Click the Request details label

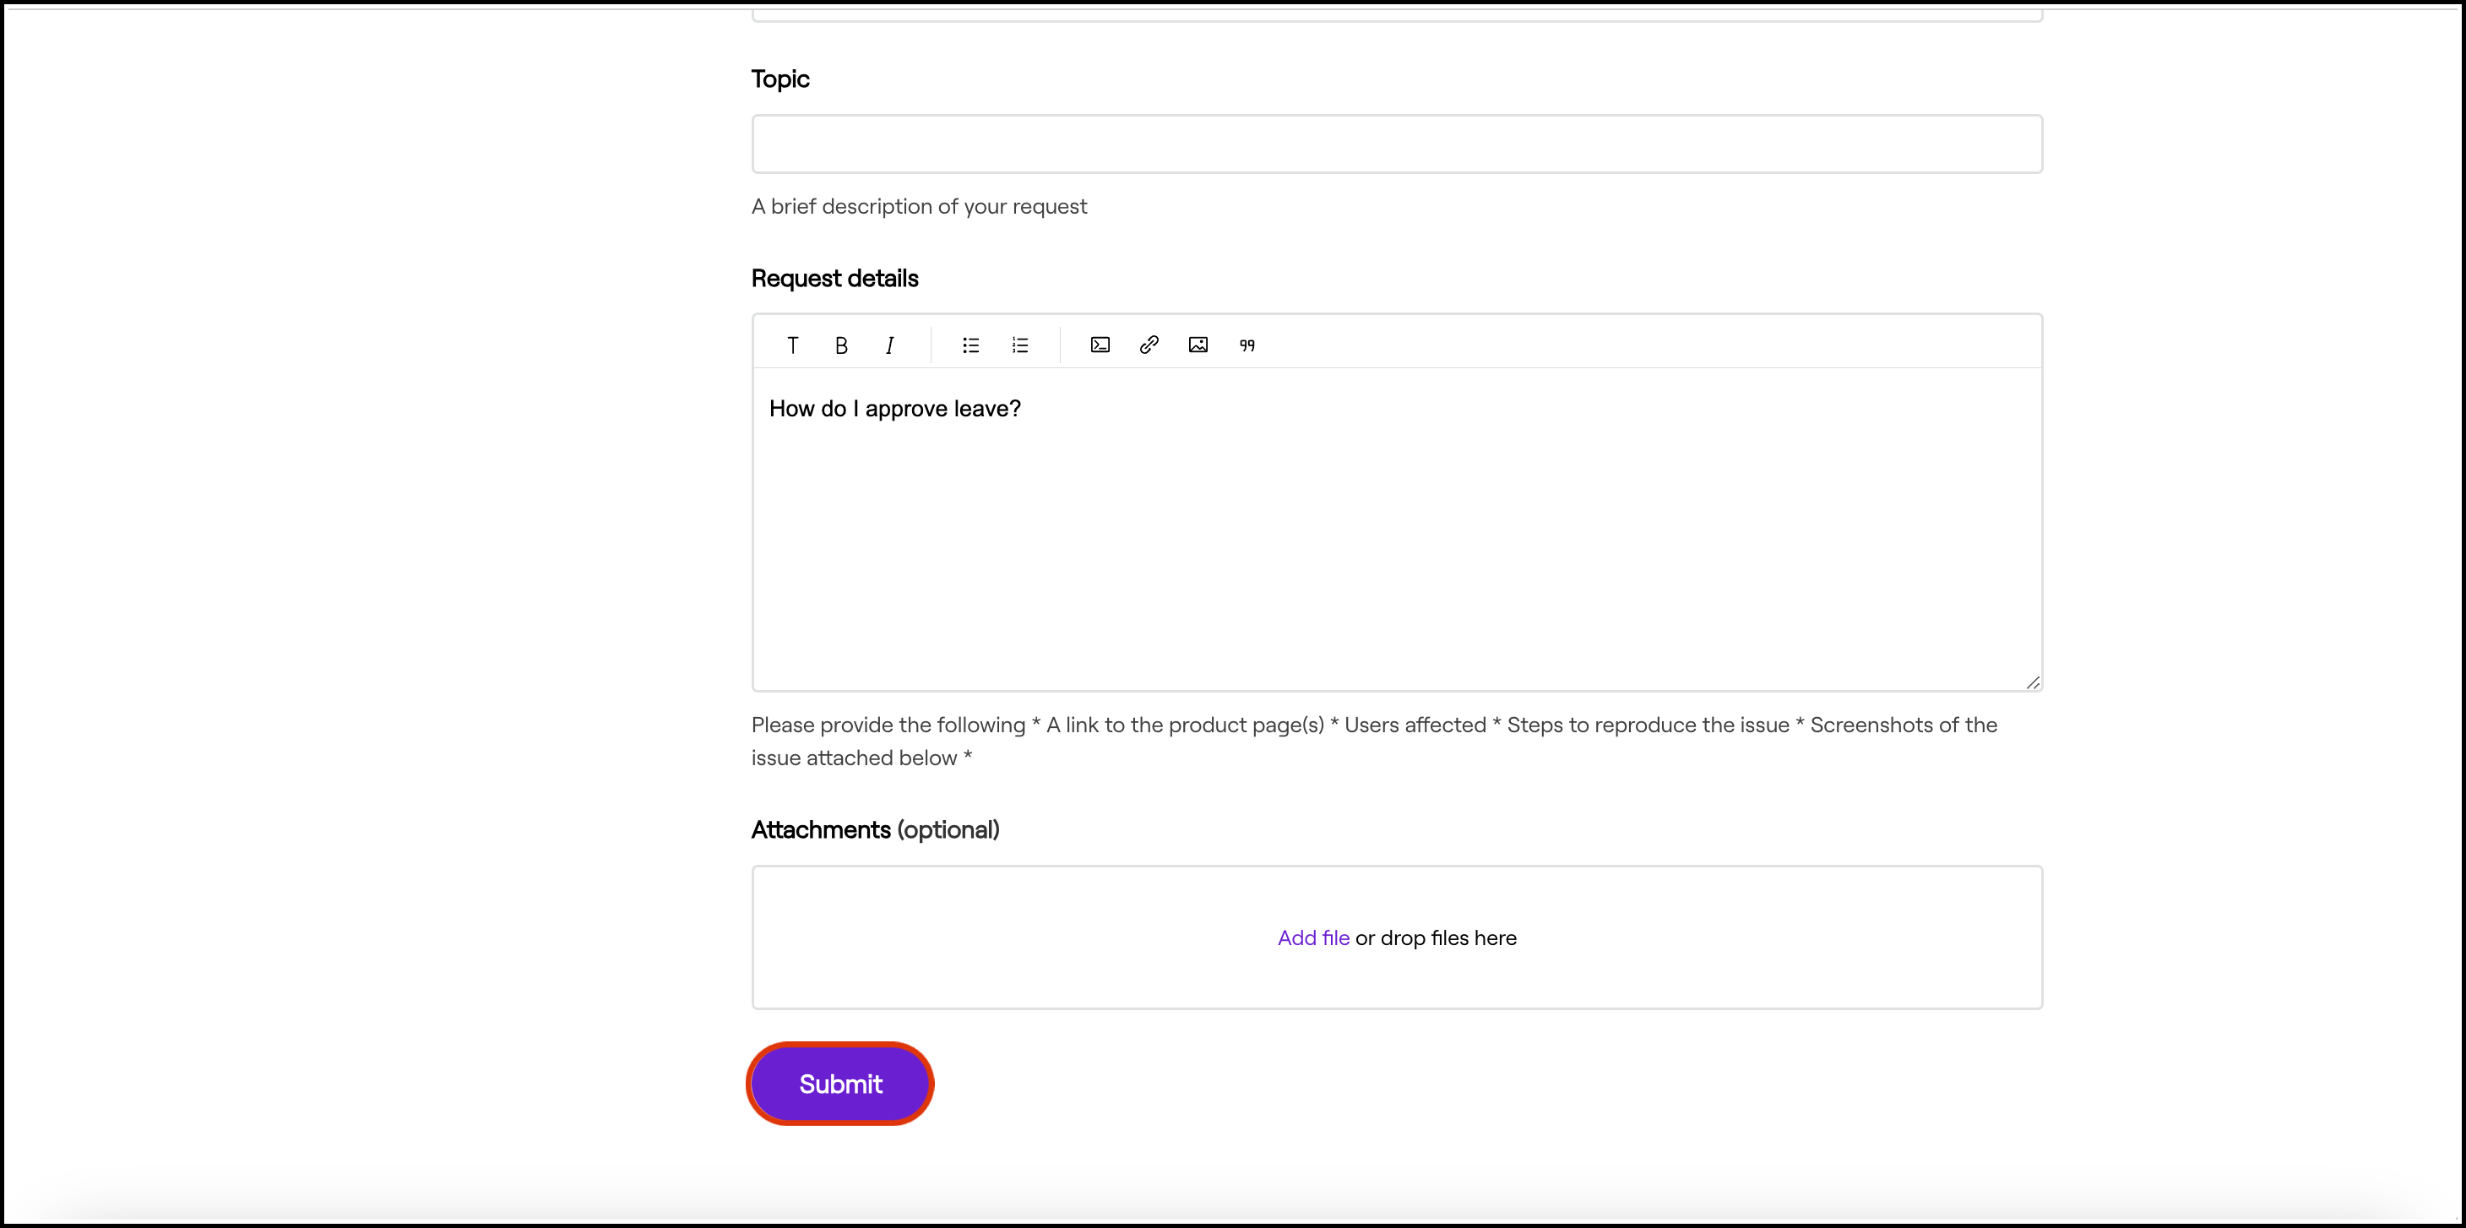[834, 279]
